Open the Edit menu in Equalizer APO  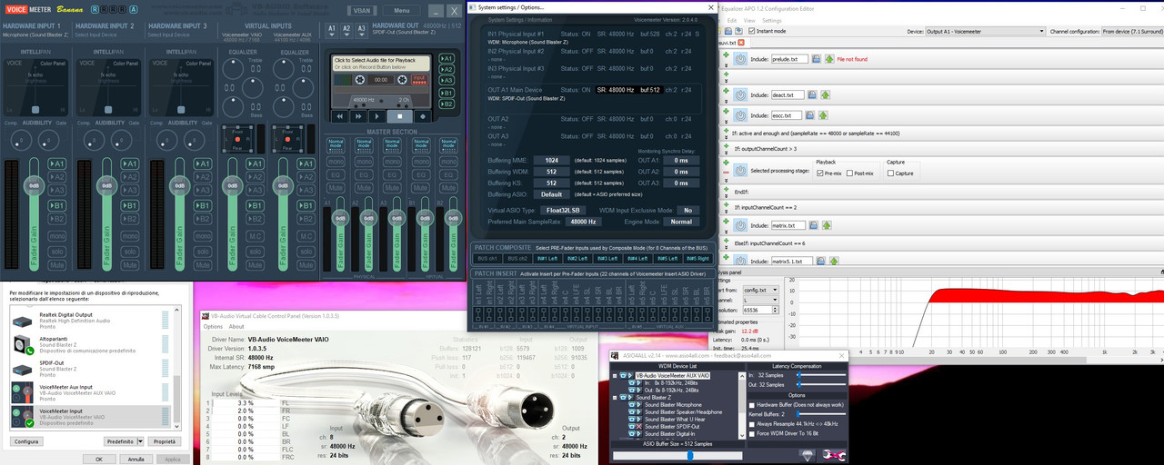click(x=731, y=20)
